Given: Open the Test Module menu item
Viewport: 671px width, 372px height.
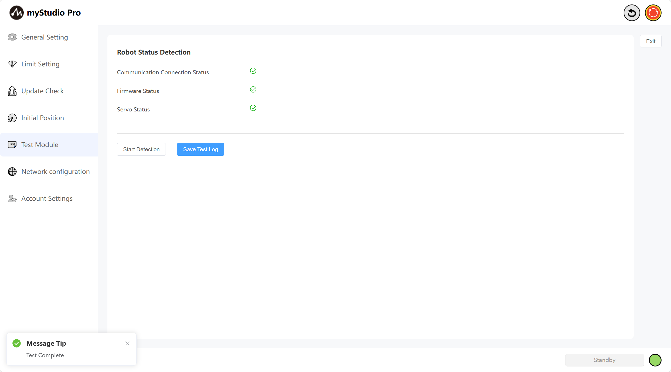Looking at the screenshot, I should coord(39,145).
